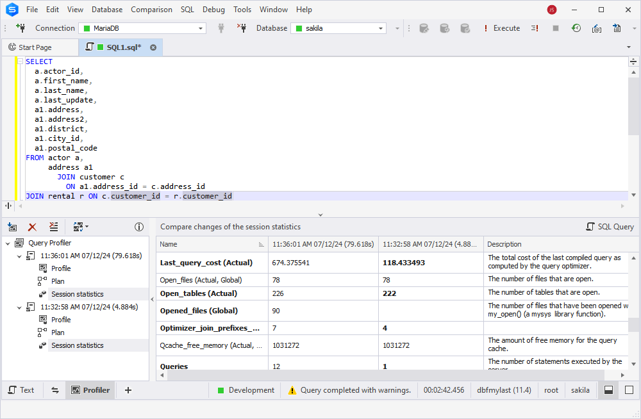Collapse the 11:36:01 AM profiling session
This screenshot has width=641, height=419.
tap(19, 256)
